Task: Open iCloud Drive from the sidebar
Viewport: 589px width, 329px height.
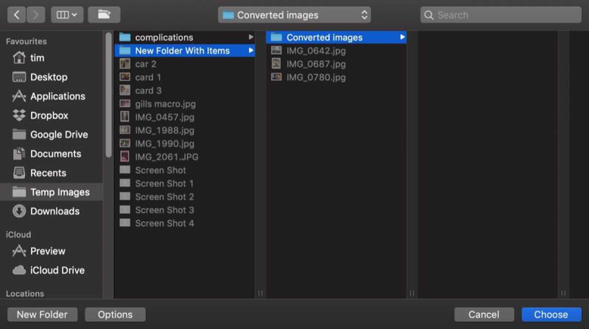Action: tap(57, 270)
